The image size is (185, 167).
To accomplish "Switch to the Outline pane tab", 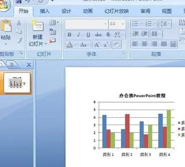I will 12,64.
